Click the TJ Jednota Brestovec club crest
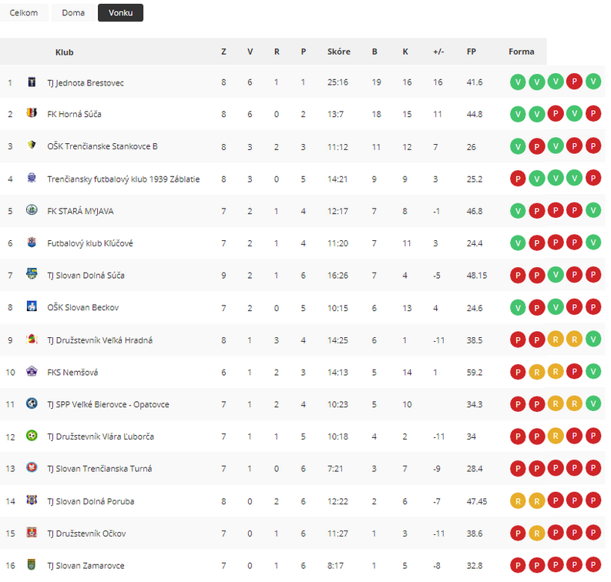 click(x=32, y=82)
